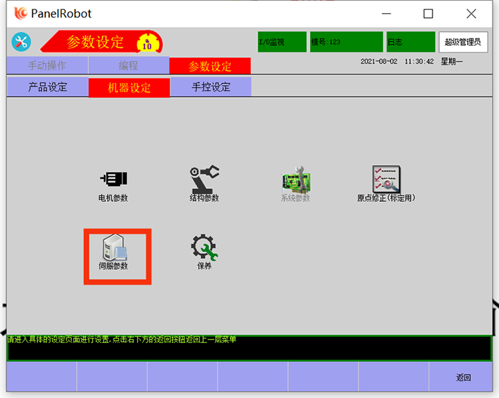Open the 手控设定 sub-tab
499x398 pixels.
pos(211,87)
